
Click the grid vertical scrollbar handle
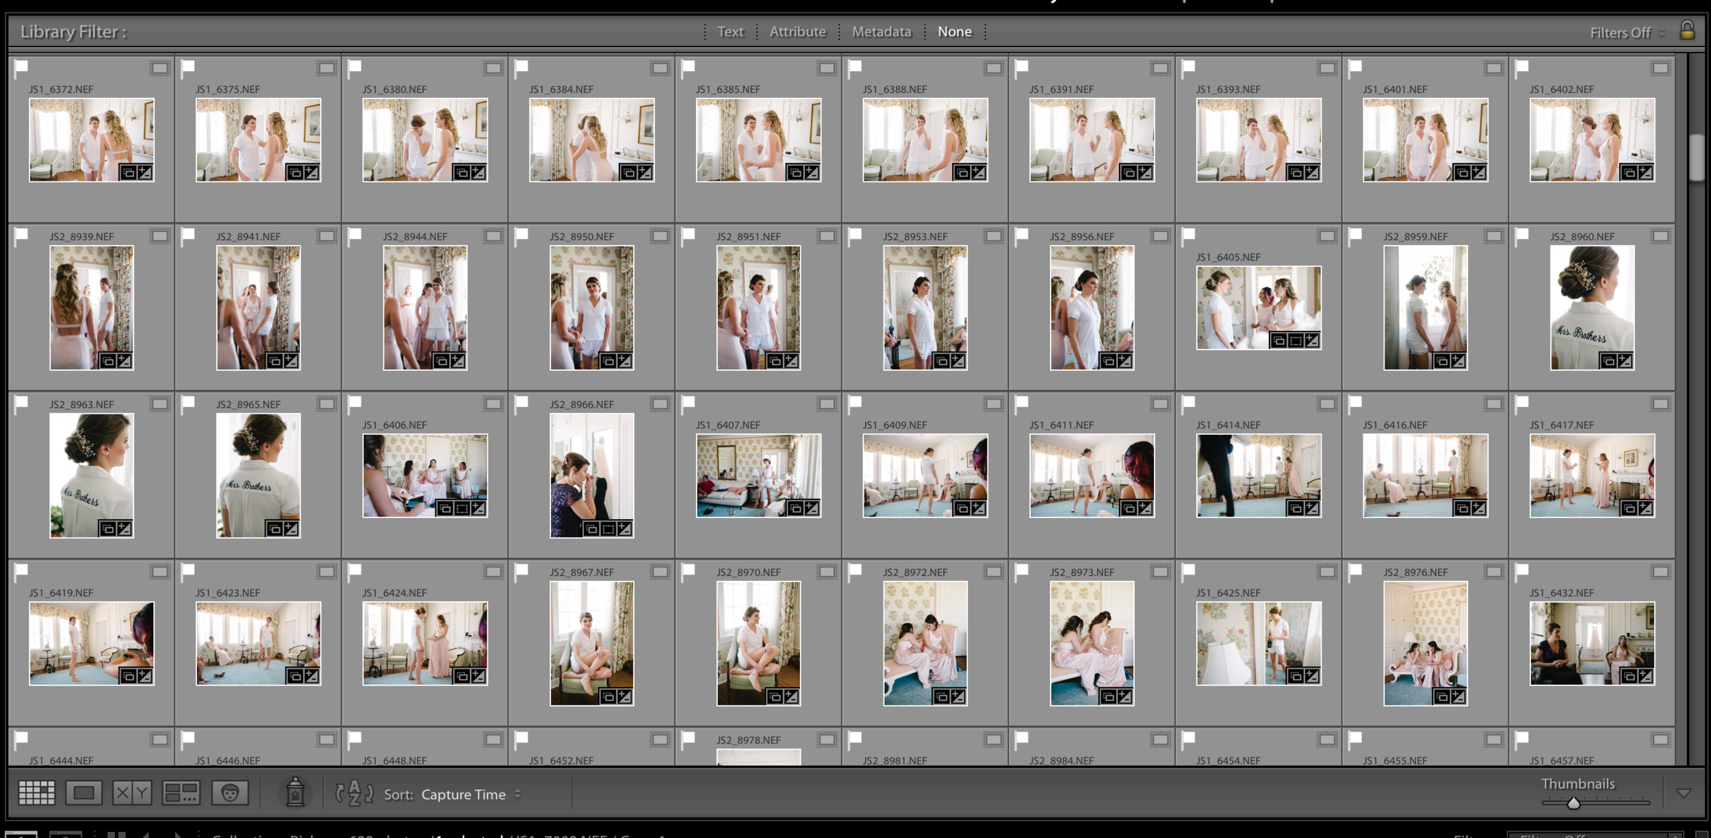point(1696,157)
